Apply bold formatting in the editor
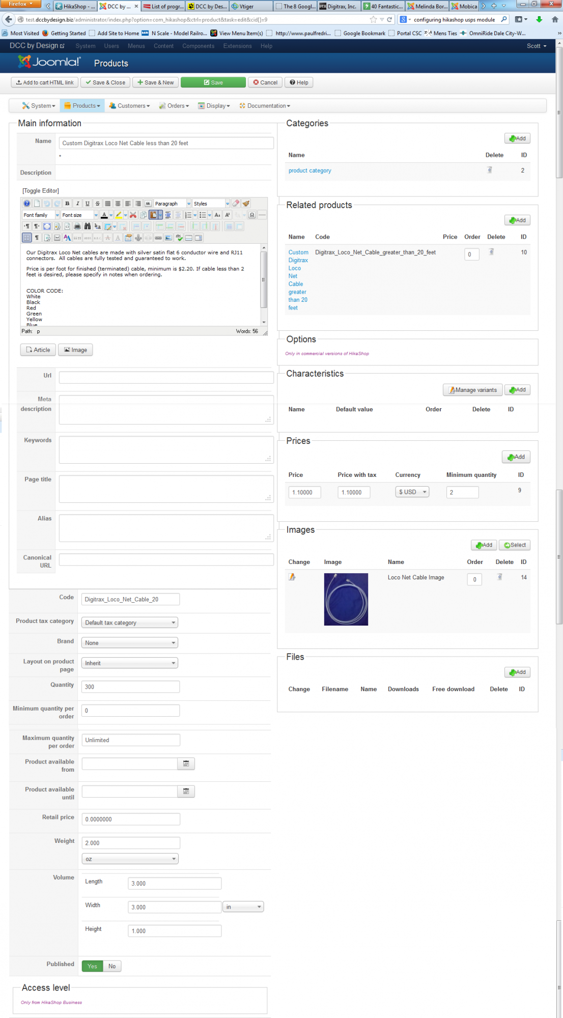This screenshot has width=563, height=1018. (x=67, y=204)
